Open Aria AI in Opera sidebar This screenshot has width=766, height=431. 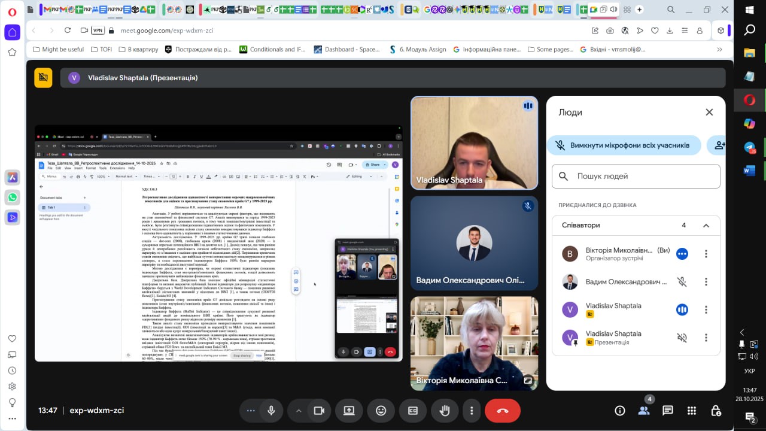coord(12,177)
